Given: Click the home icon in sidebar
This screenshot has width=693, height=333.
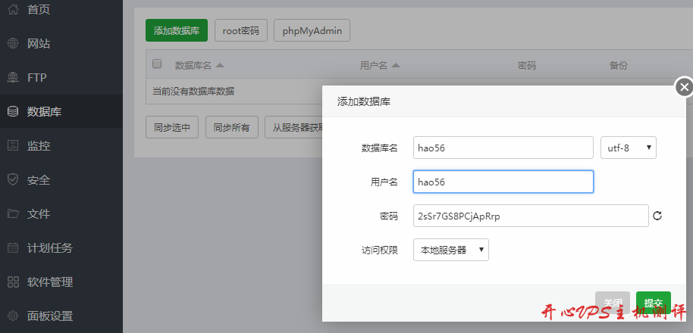Looking at the screenshot, I should [x=13, y=10].
